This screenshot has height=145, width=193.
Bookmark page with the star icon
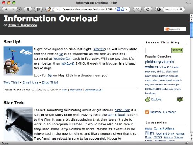pos(123,9)
